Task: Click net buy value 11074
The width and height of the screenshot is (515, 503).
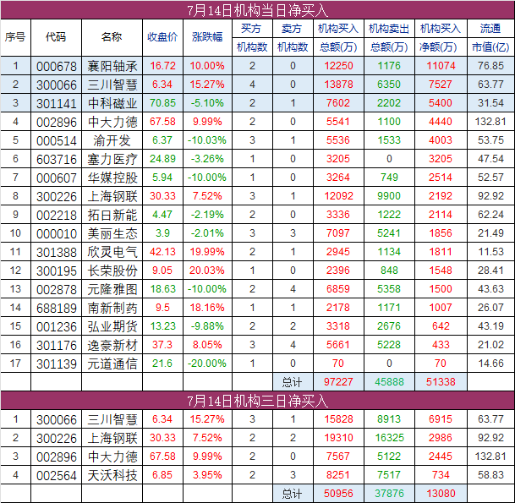Action: (x=441, y=66)
